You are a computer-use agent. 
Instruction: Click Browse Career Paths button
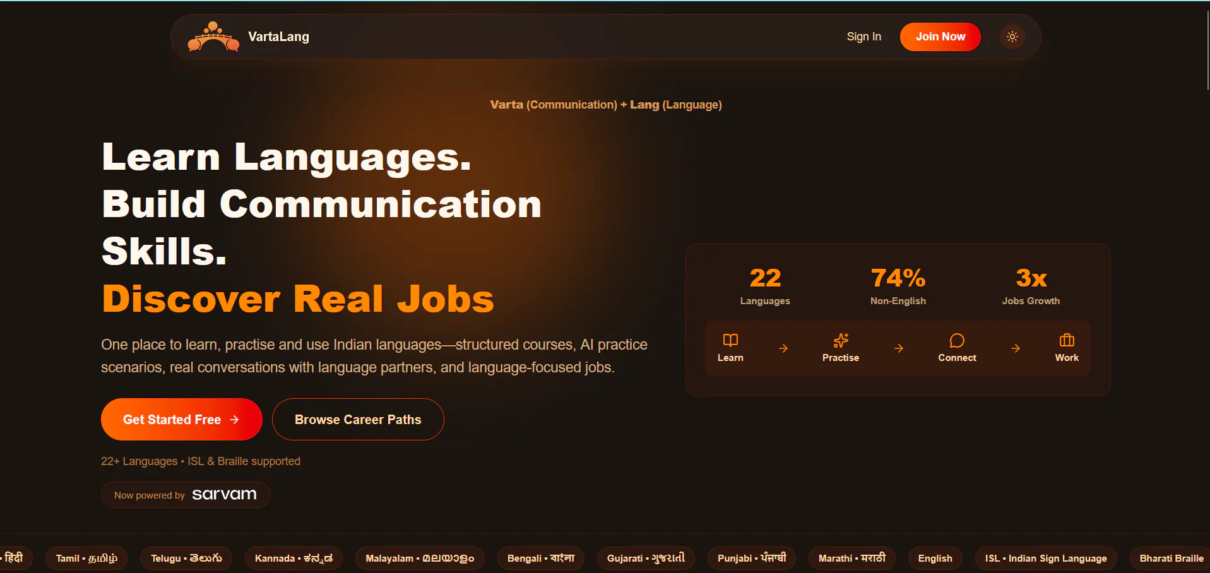(358, 419)
